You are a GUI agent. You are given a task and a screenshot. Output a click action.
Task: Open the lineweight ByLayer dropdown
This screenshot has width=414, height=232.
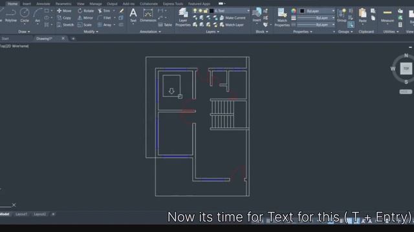point(333,18)
